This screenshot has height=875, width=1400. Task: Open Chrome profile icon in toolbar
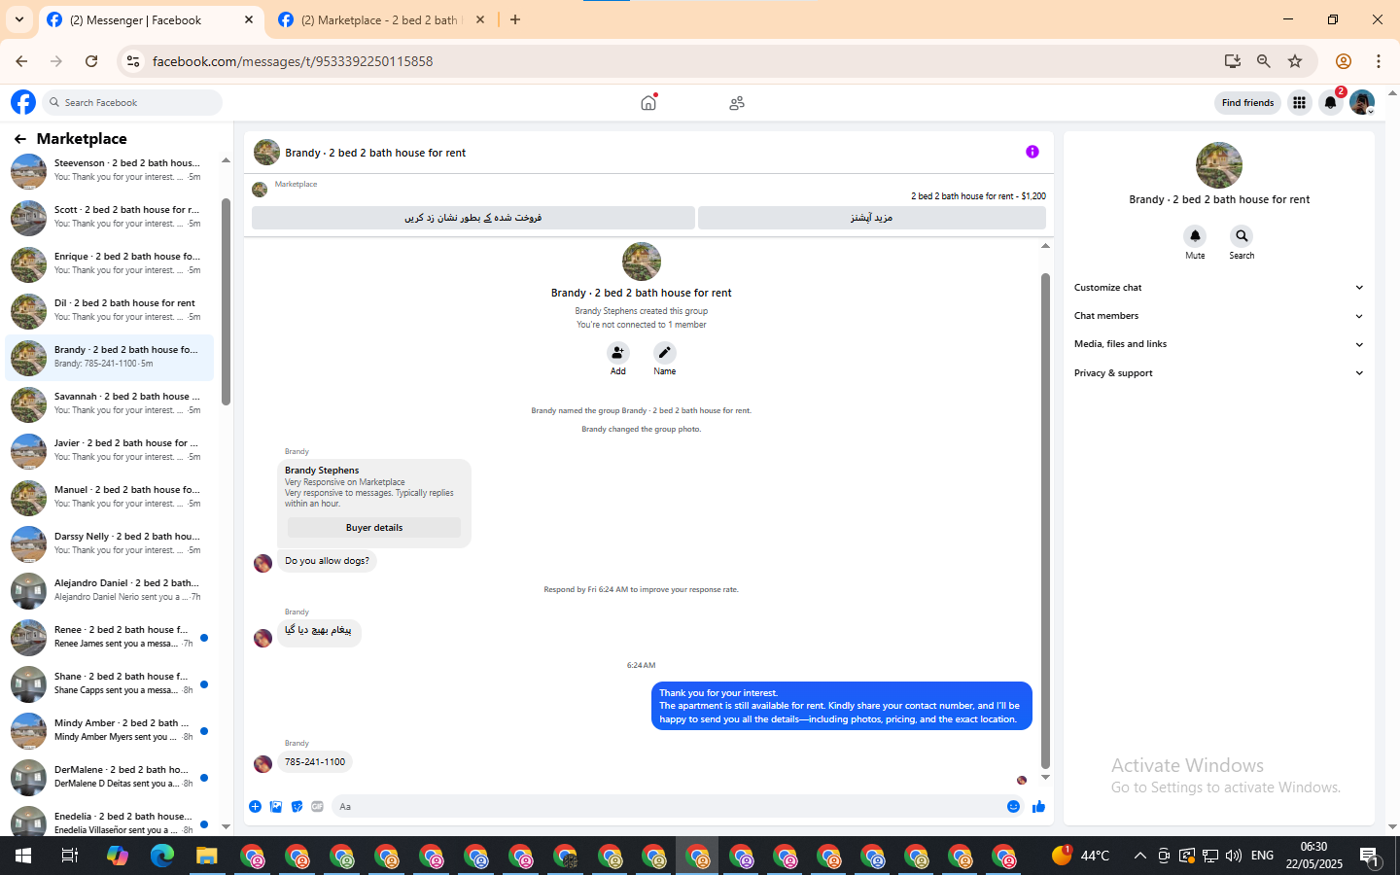(1344, 61)
